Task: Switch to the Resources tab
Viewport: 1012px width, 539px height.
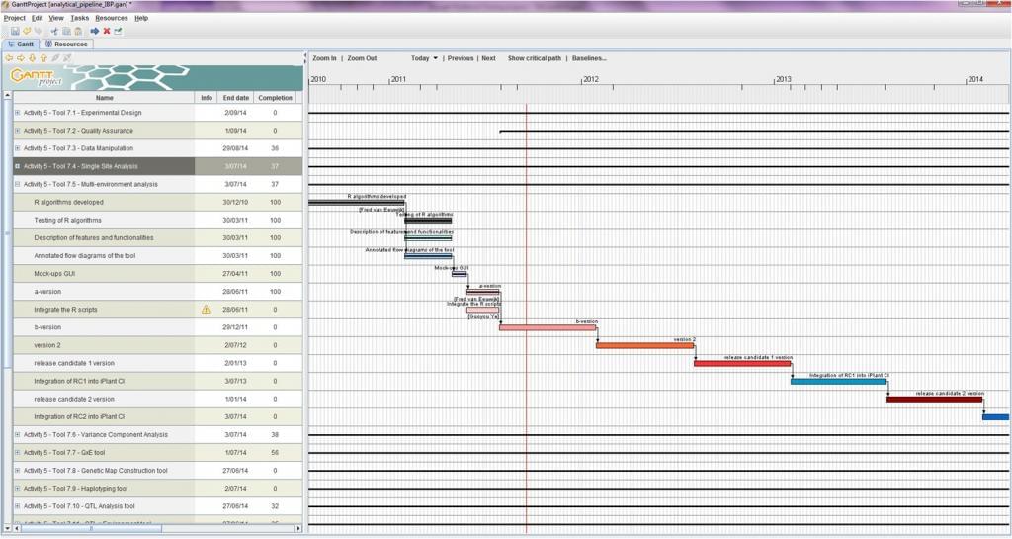Action: coord(66,44)
